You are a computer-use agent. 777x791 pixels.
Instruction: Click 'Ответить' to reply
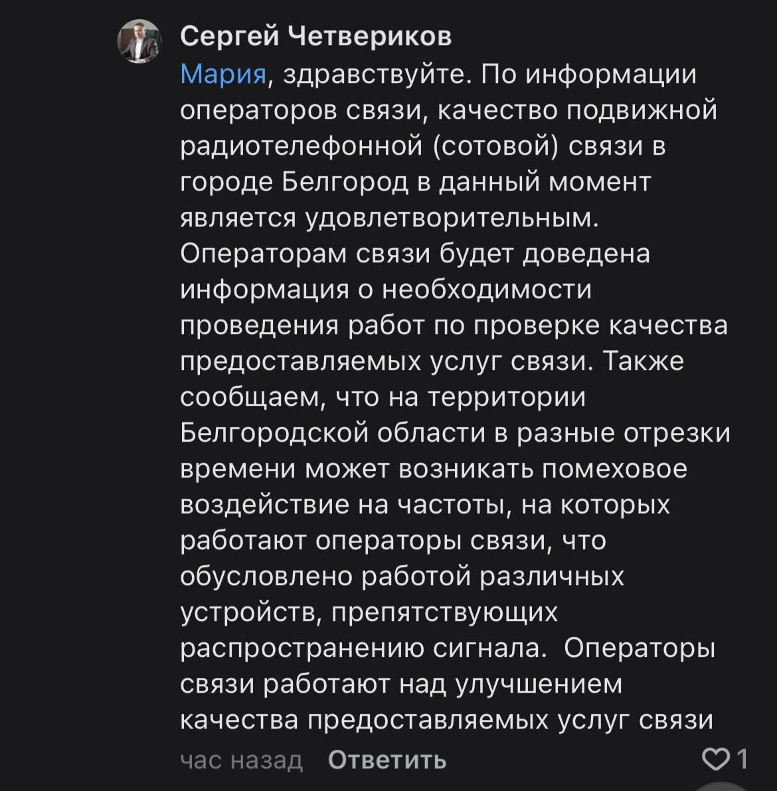pos(385,758)
